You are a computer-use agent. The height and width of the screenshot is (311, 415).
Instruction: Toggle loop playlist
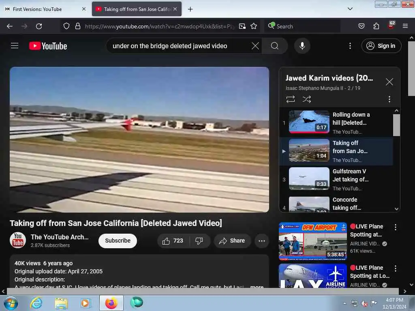tap(290, 99)
